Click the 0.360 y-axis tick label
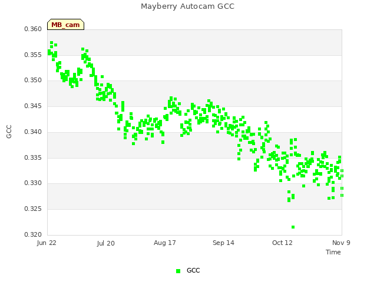The width and height of the screenshot is (377, 282). click(33, 29)
